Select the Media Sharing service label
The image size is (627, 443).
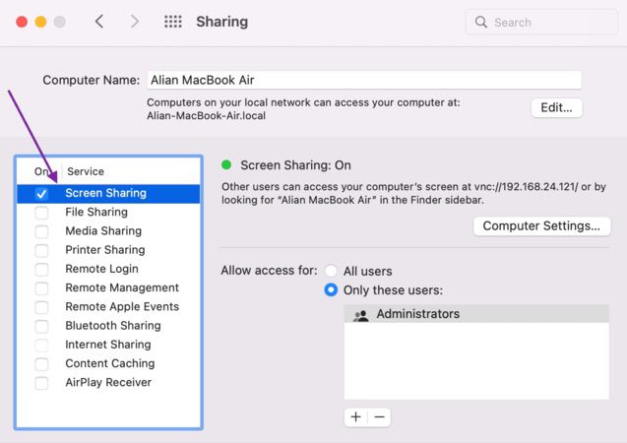click(x=103, y=230)
